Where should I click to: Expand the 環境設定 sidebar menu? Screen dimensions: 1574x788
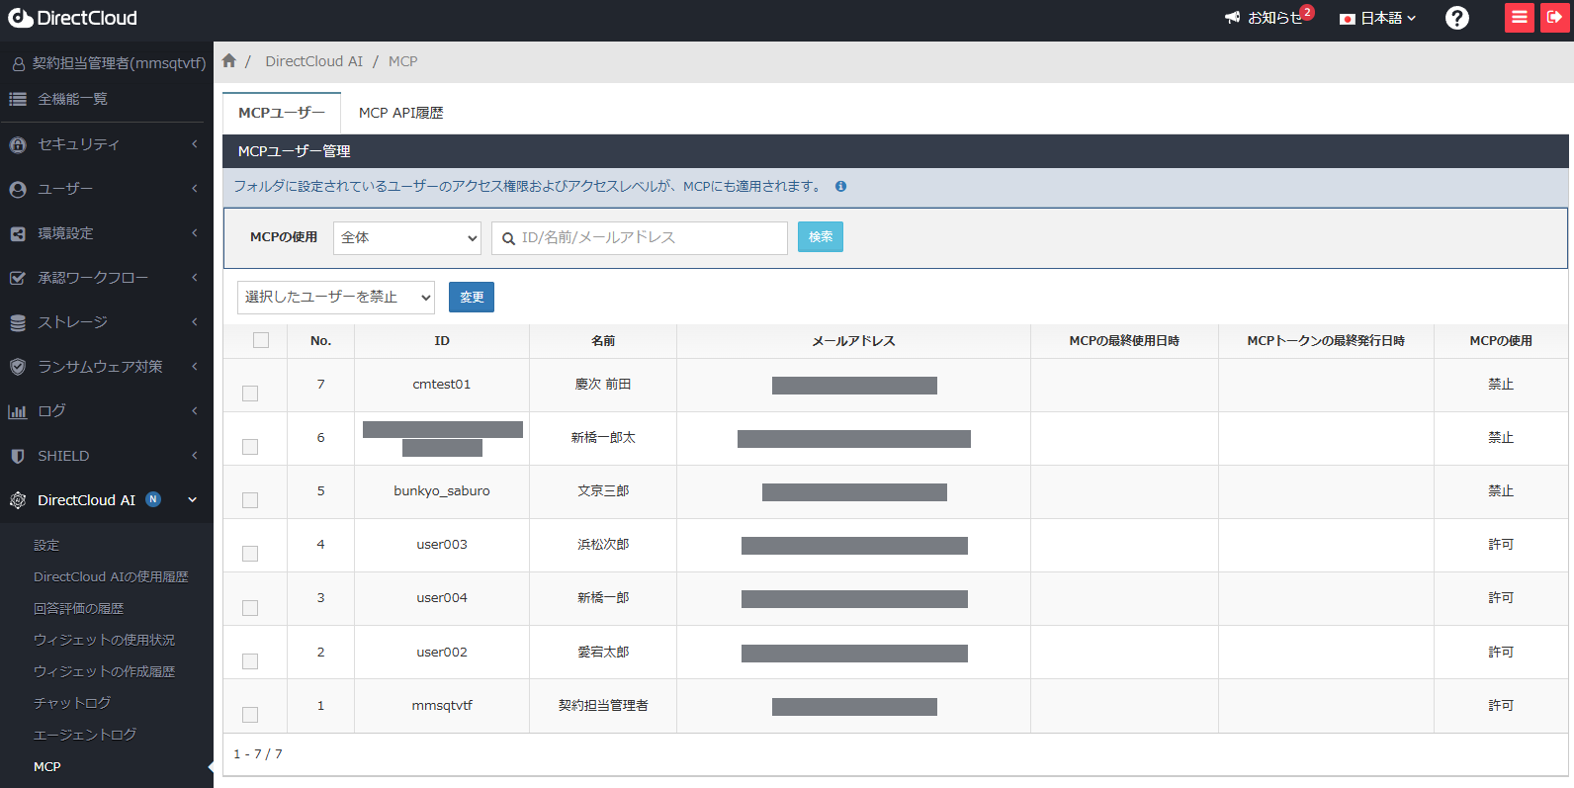(107, 233)
